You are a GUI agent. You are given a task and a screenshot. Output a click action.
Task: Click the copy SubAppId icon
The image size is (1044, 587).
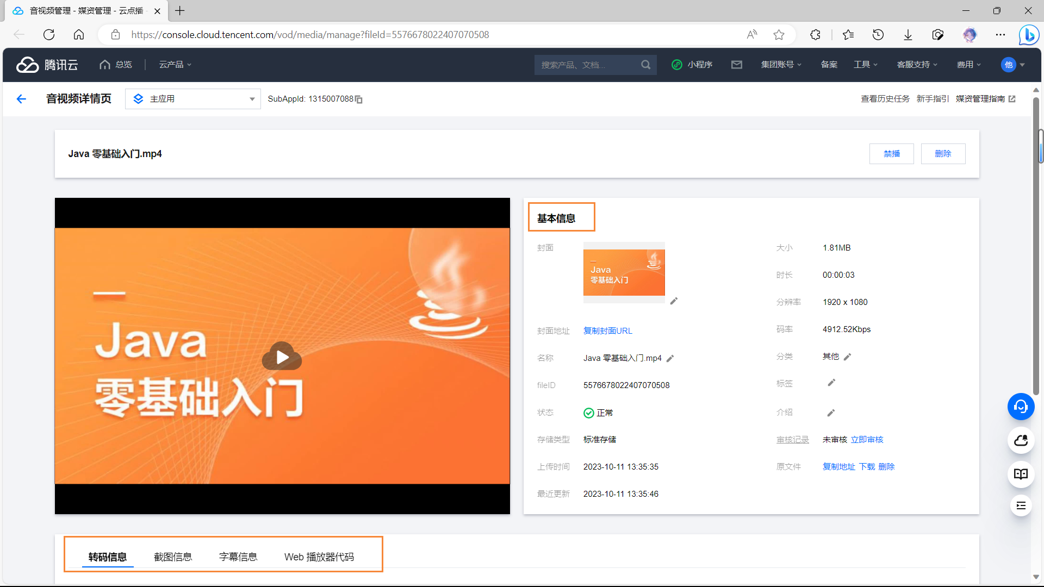tap(359, 99)
